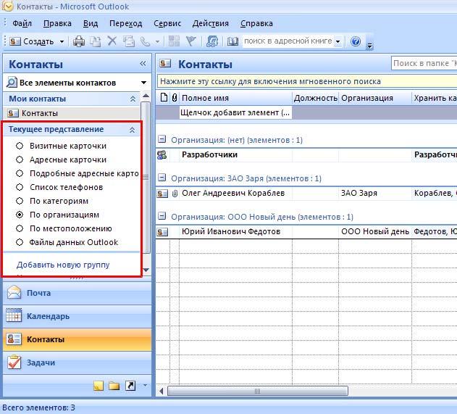Screen dimensions: 457x414
Task: Select Визитные карточки view
Action: click(20, 146)
